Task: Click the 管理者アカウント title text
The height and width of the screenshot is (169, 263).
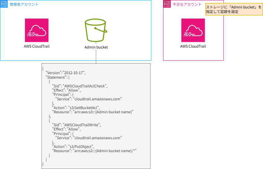Action: [x=24, y=5]
